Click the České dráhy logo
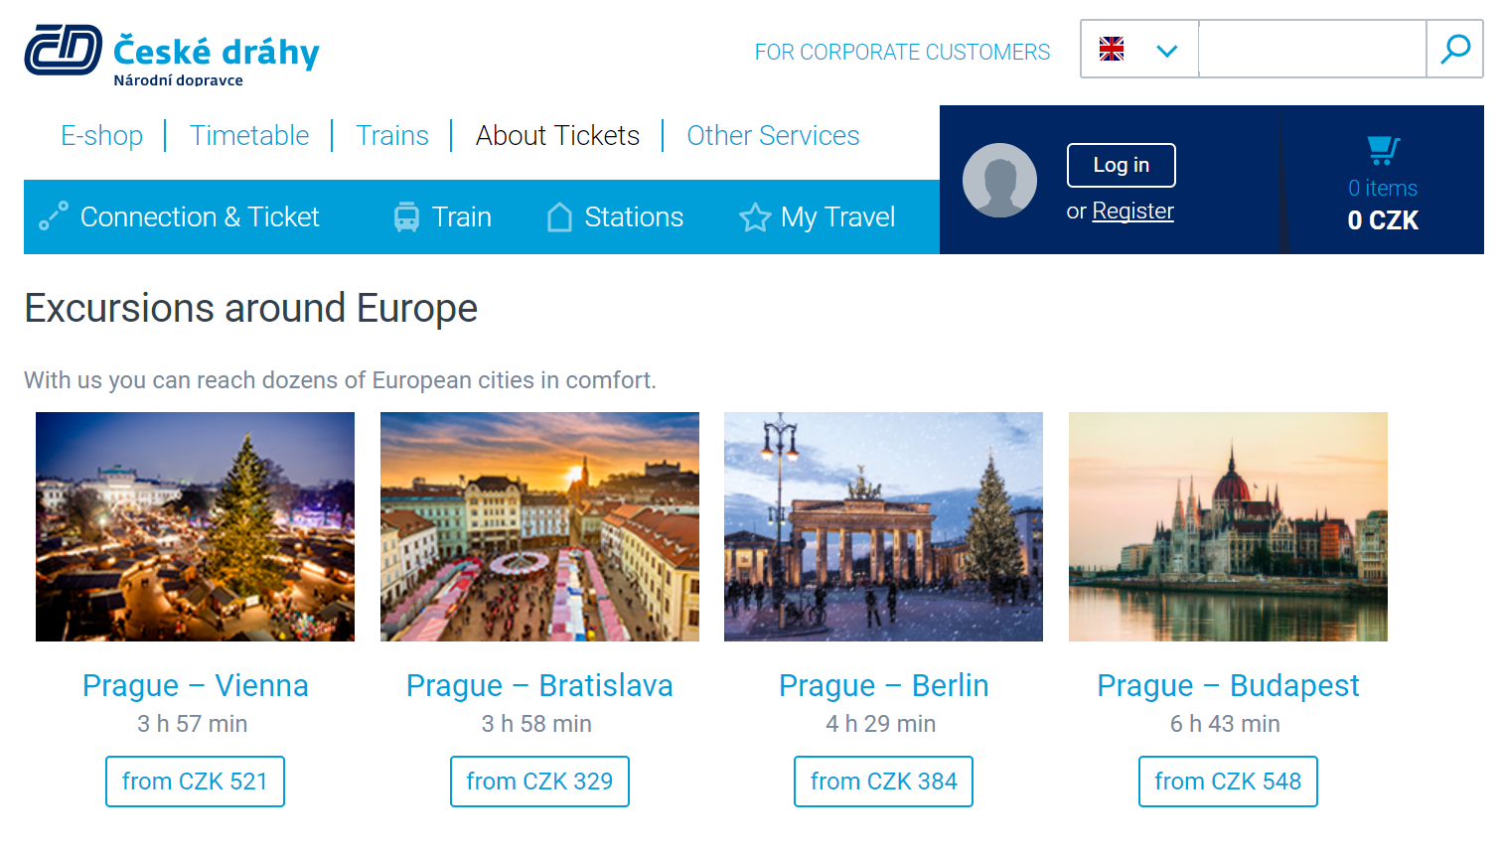Screen dimensions: 1501x852 coord(172,55)
